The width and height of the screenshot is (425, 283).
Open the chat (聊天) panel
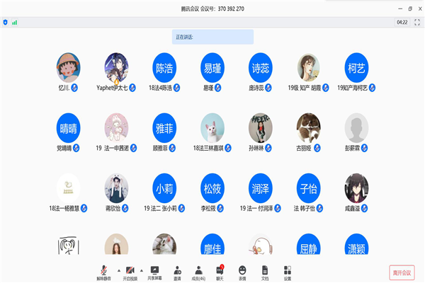pos(220,271)
